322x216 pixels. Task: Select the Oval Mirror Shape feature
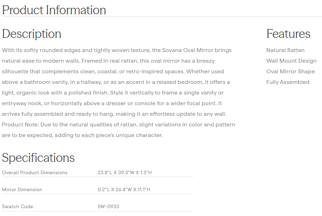pyautogui.click(x=290, y=72)
